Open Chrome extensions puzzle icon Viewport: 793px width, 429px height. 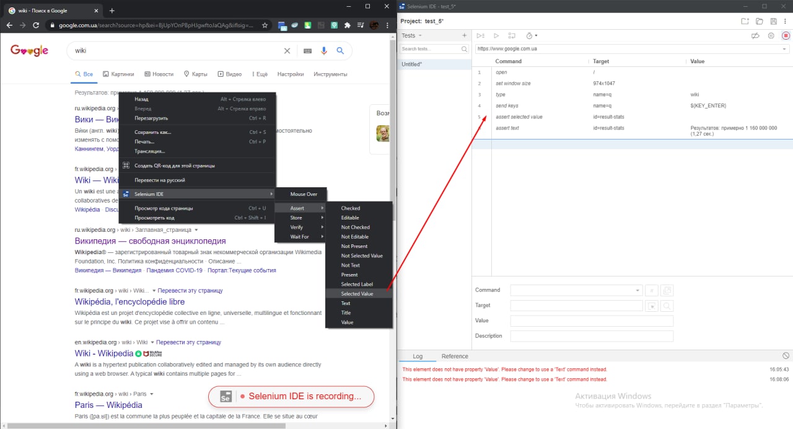[347, 25]
